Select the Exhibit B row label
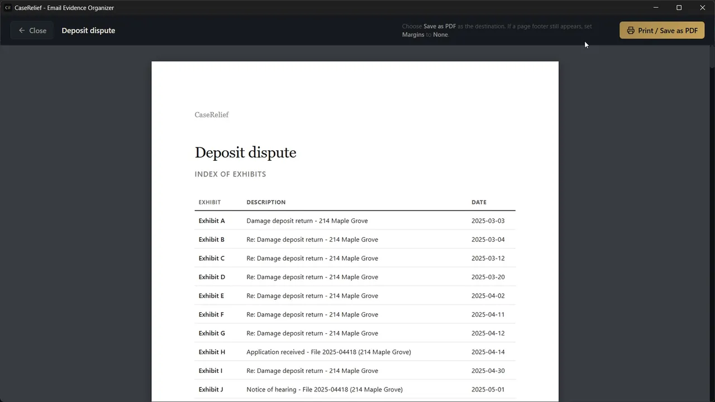 click(x=212, y=240)
